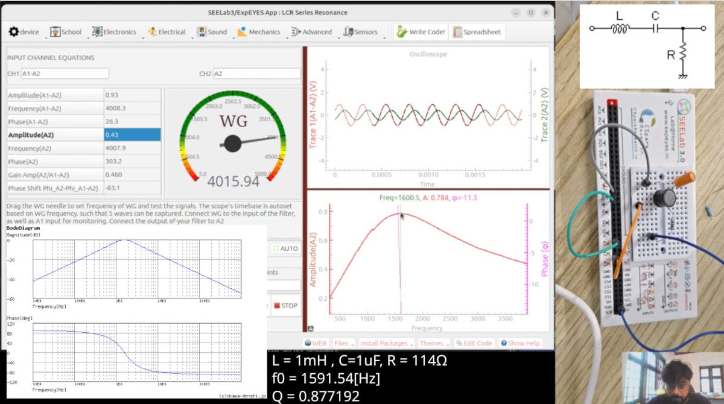
Task: Click the Oscilloscope plot title
Action: (x=428, y=54)
